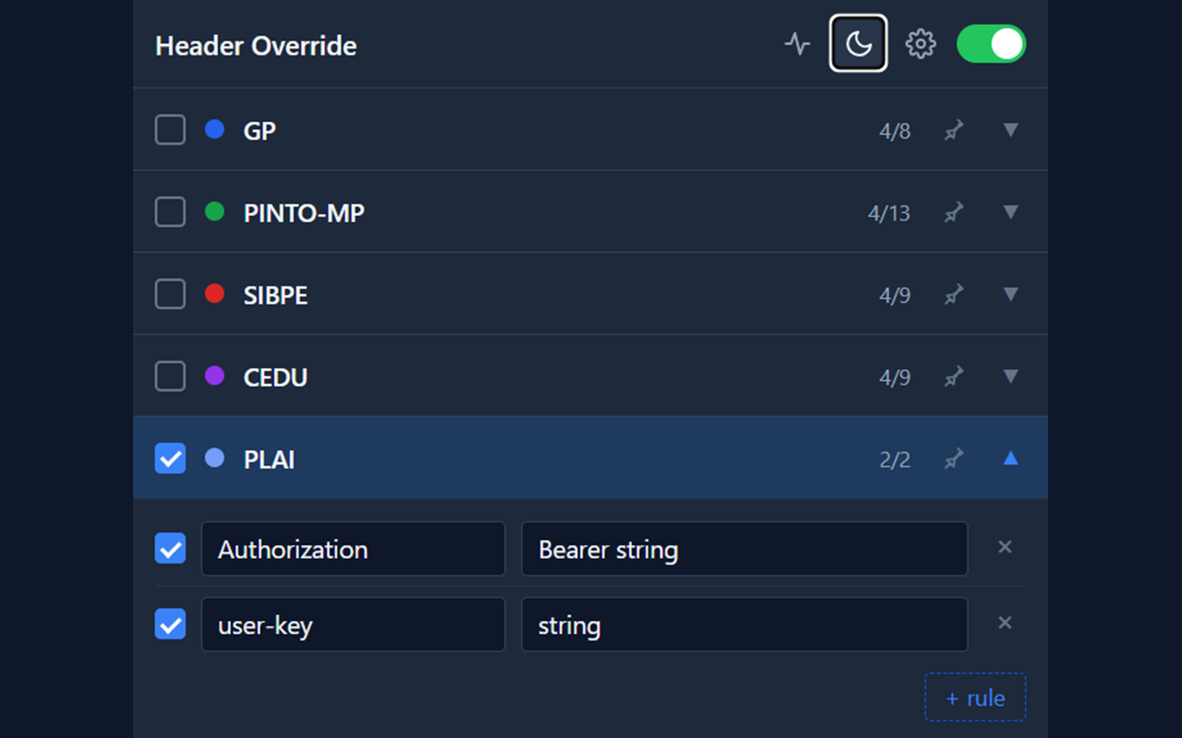Screen dimensions: 1182x738
Task: Add a new rule with + rule
Action: coord(975,697)
